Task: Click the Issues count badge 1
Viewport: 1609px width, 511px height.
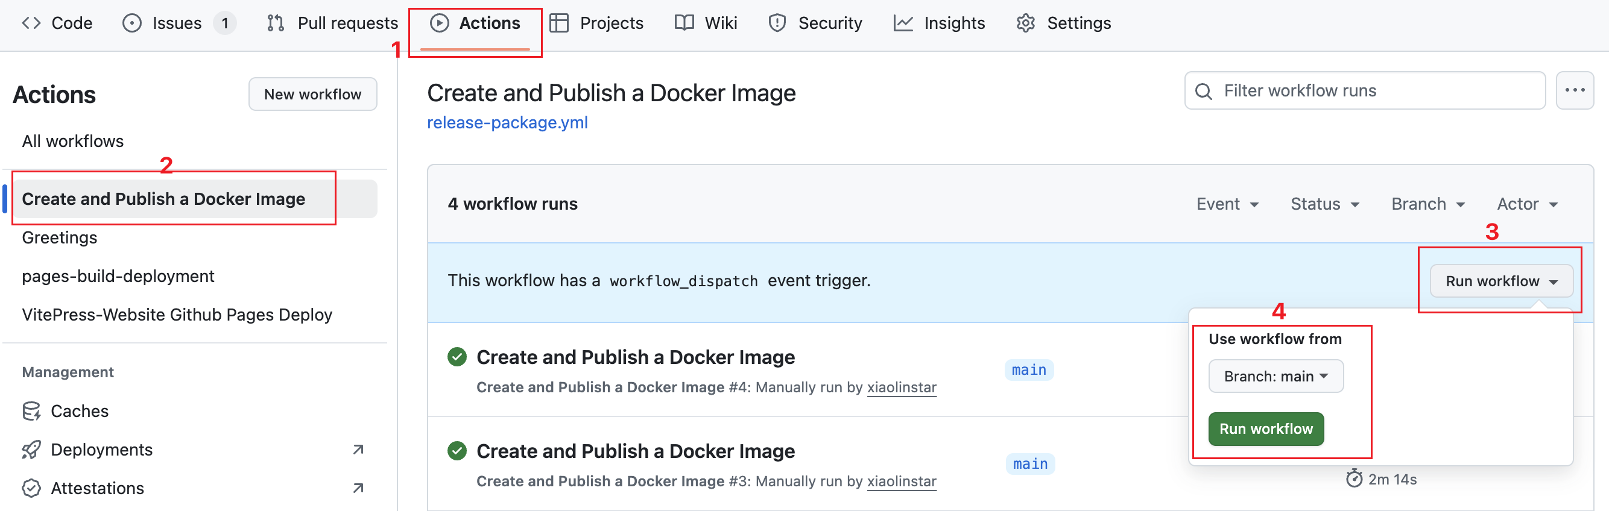Action: [x=225, y=23]
